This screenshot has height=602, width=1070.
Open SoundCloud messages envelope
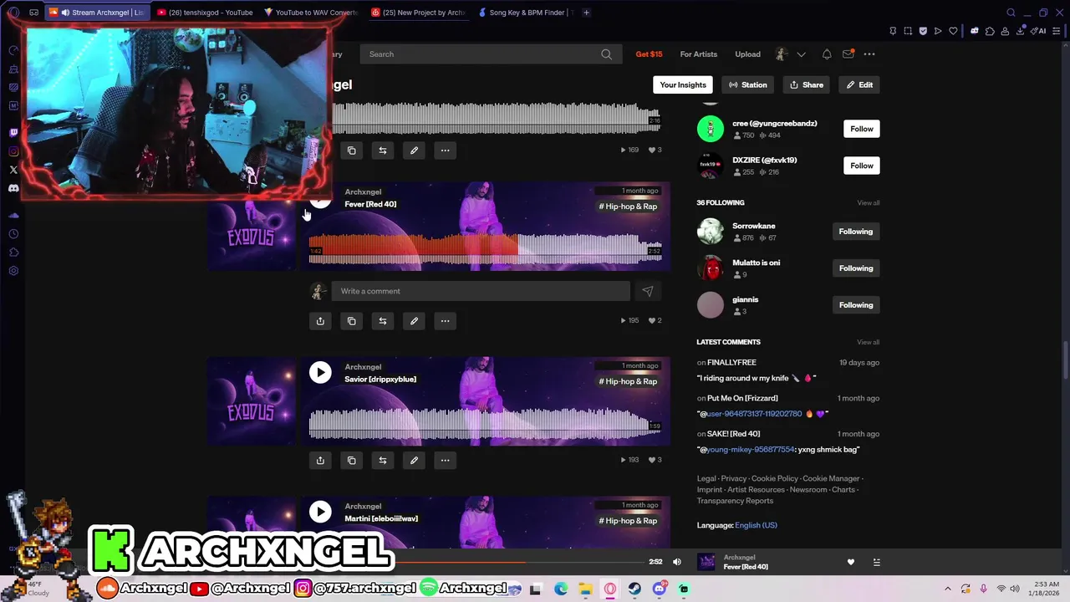point(848,54)
